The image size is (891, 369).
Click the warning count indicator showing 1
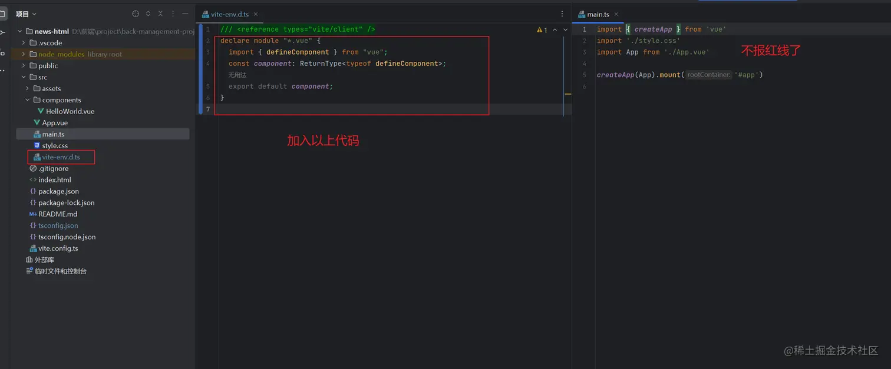tap(542, 29)
